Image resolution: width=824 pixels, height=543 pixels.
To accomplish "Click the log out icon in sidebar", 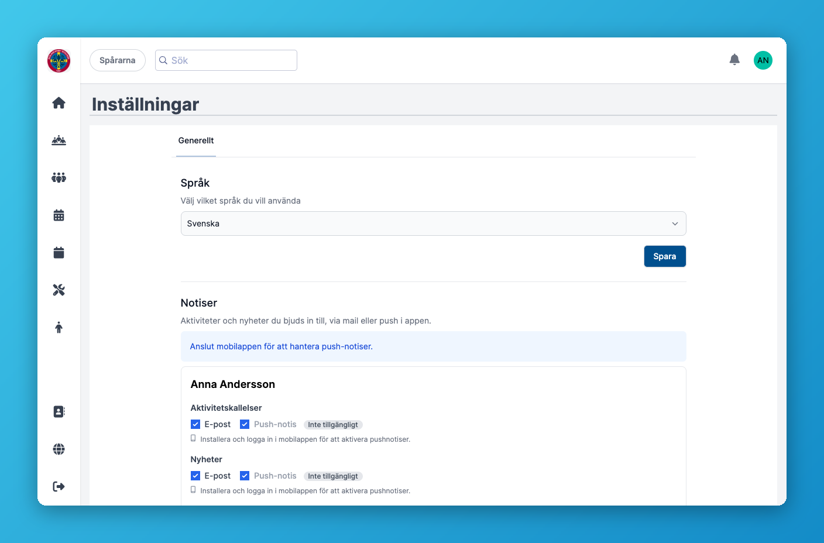I will (59, 486).
